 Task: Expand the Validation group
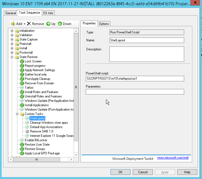tap(12, 35)
